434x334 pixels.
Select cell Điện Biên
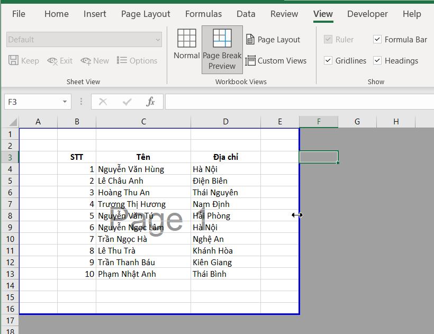click(x=225, y=180)
